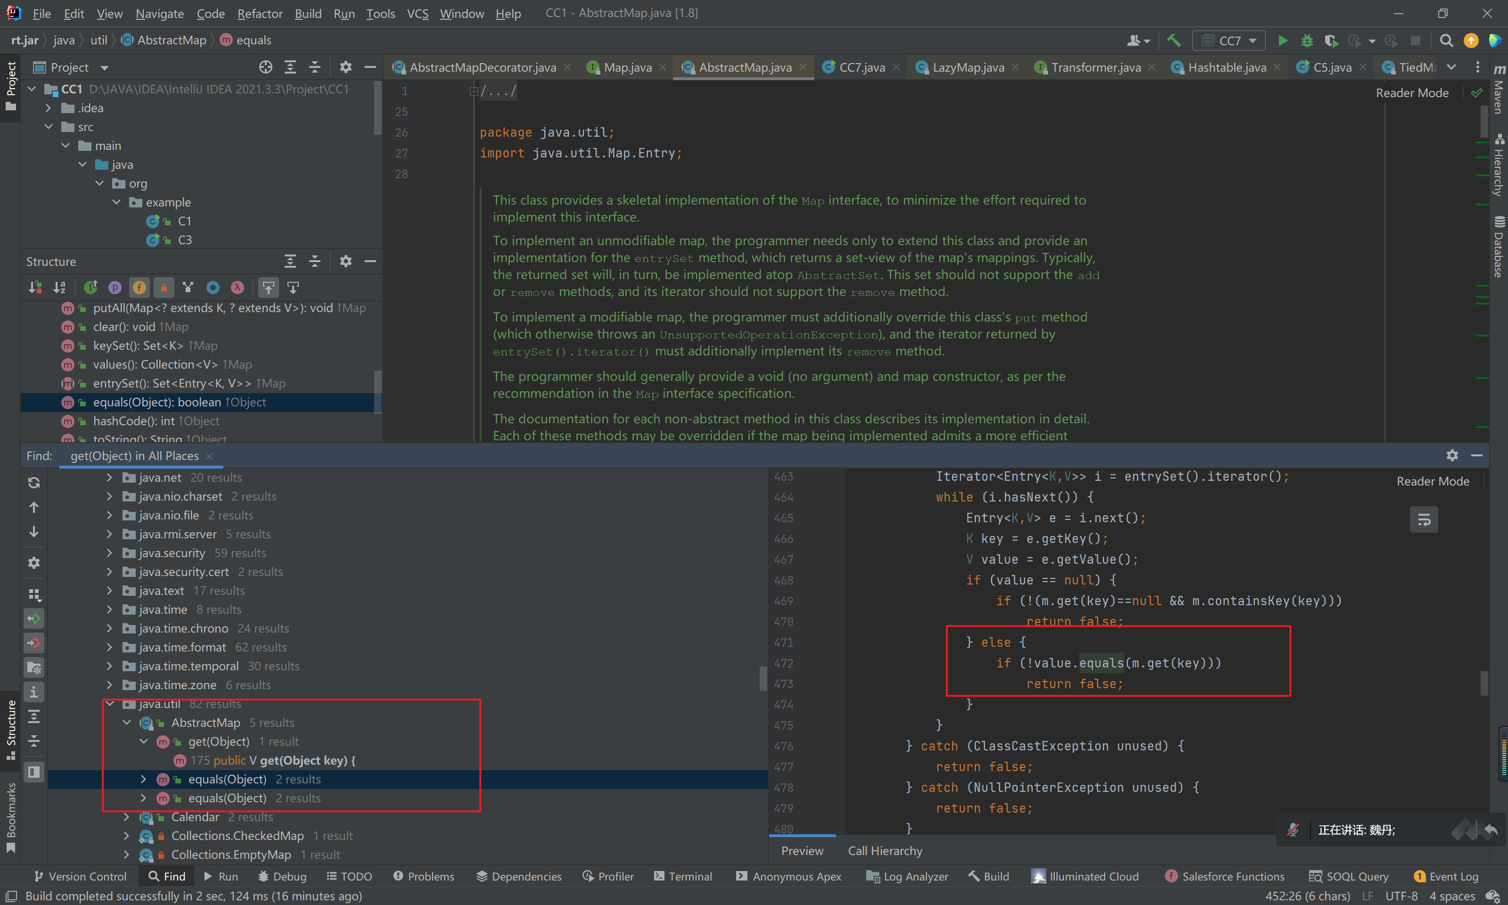This screenshot has width=1508, height=905.
Task: Toggle Show Fields filter in Structure
Action: point(139,287)
